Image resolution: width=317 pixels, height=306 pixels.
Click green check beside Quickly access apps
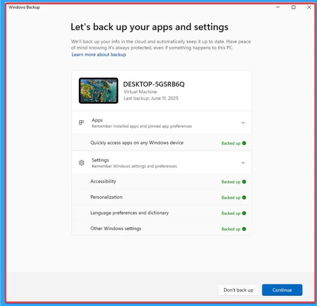tap(244, 143)
